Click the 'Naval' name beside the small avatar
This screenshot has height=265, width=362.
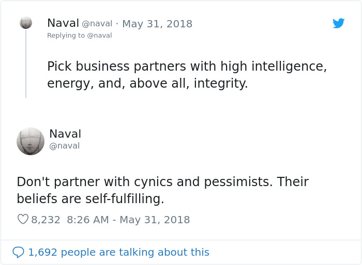63,23
